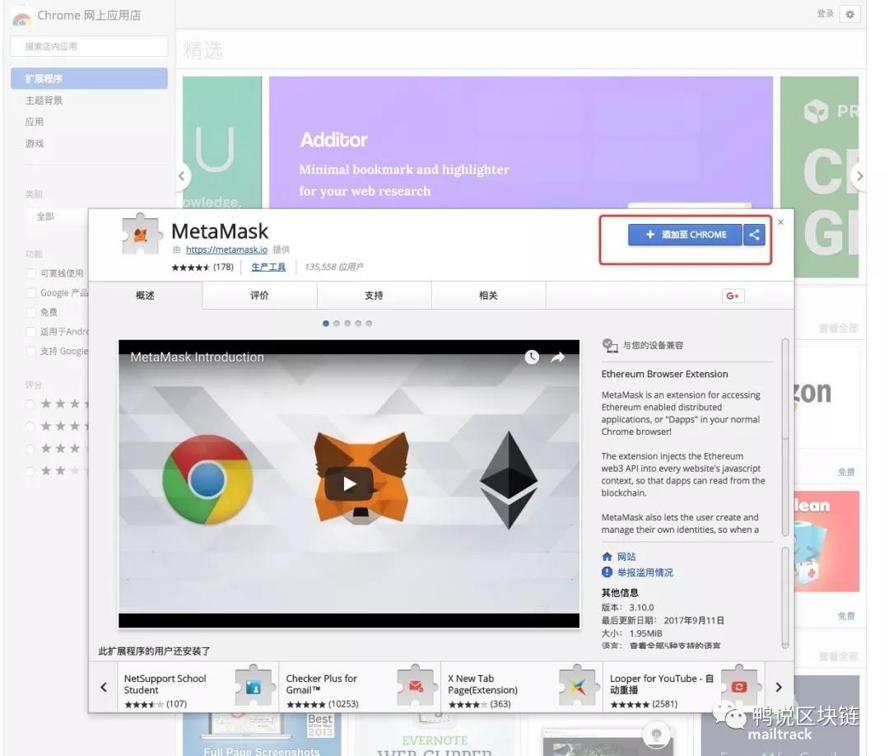
Task: Add MetaMask to Chrome button
Action: pyautogui.click(x=684, y=234)
